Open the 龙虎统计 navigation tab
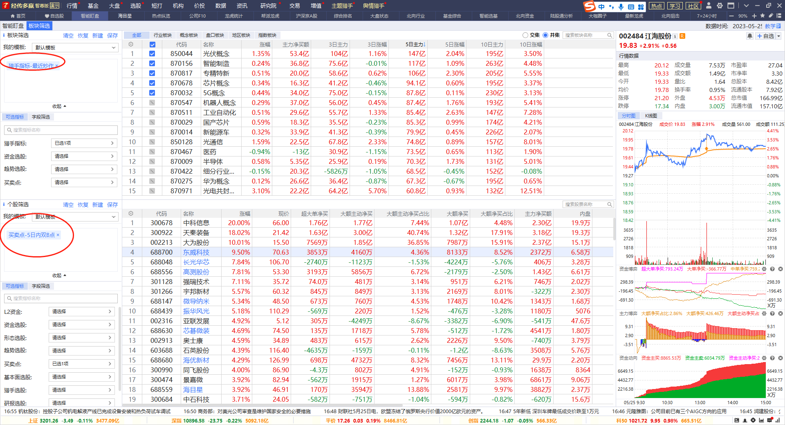The image size is (785, 425). coord(234,16)
